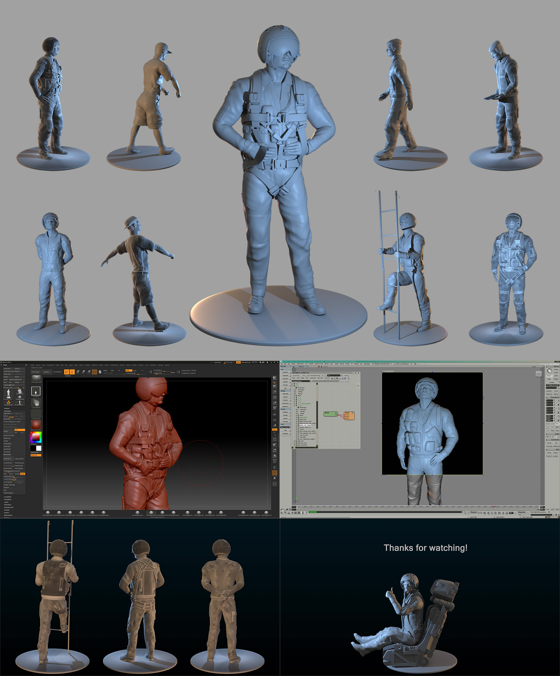Toggle the KeepGroups option
The height and width of the screenshot is (676, 560).
point(19,466)
